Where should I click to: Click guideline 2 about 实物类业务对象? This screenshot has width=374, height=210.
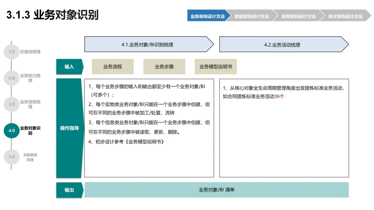[149, 108]
